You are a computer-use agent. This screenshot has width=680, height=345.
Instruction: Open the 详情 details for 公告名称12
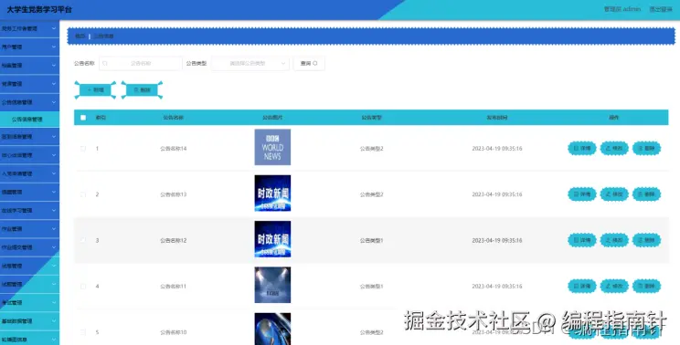tap(582, 240)
